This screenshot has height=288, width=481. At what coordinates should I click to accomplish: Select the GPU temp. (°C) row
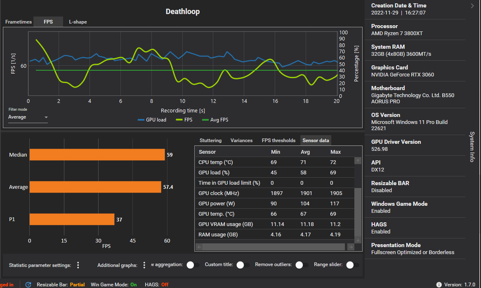[x=275, y=214]
